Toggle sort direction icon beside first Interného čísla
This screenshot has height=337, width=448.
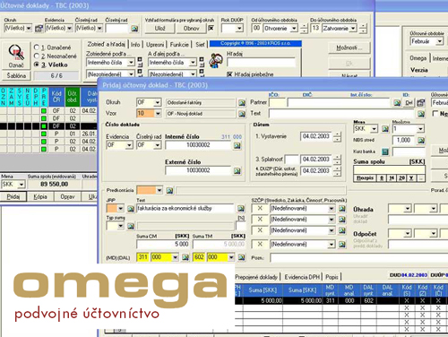click(x=140, y=62)
